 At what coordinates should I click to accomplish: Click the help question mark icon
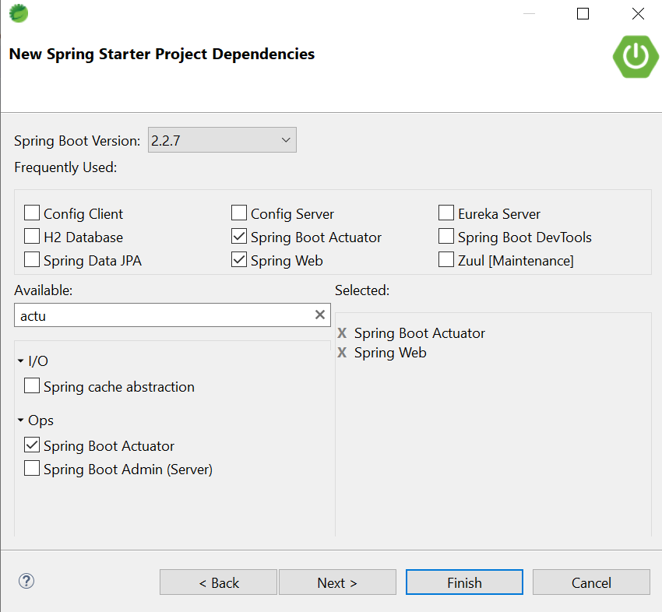click(26, 581)
